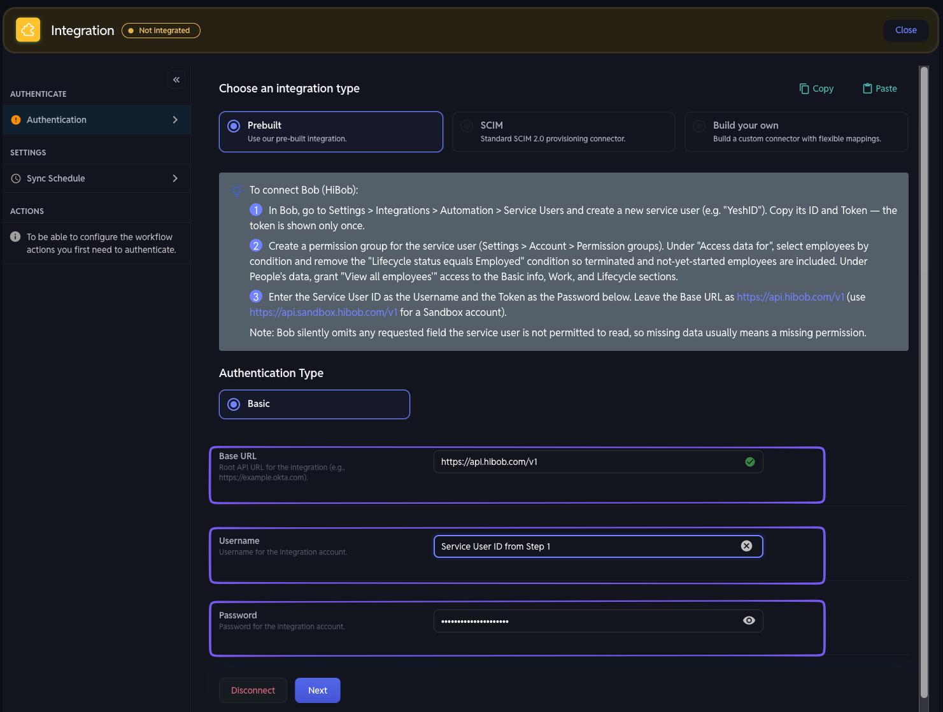Click the orange warning icon beside Authentication
Screen dimensions: 943x712
click(x=16, y=120)
